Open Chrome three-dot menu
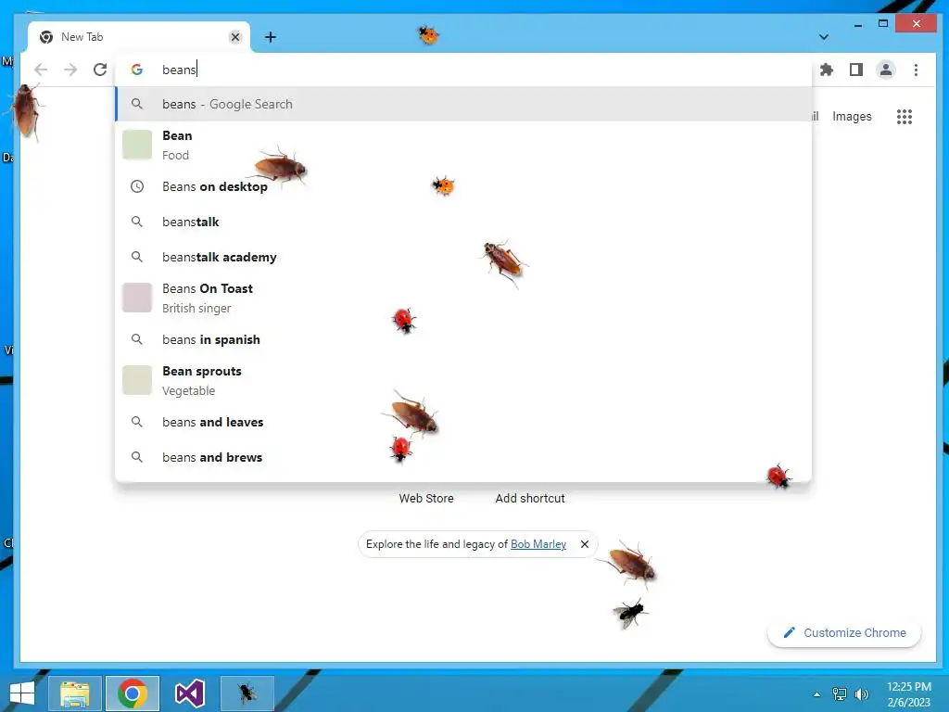Viewport: 949px width, 712px height. 916,70
